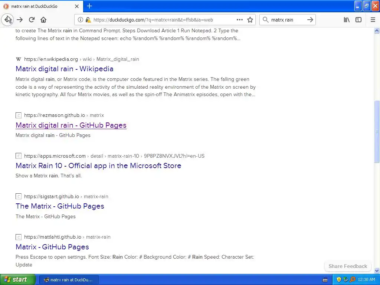Click the Wikipedia result description snippet
The height and width of the screenshot is (285, 380).
(135, 87)
